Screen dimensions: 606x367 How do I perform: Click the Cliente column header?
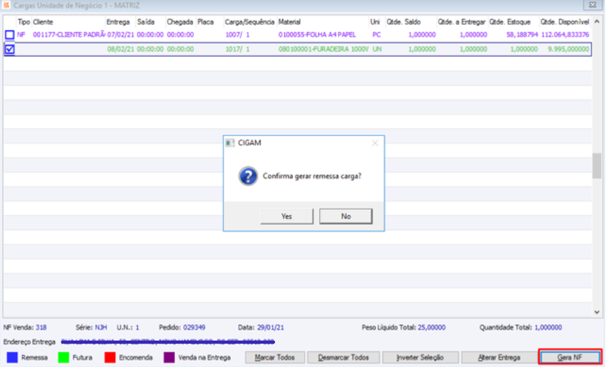tap(43, 22)
